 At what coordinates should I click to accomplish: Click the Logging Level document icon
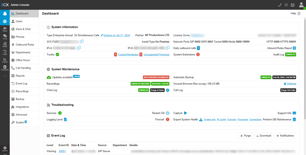tap(65, 120)
